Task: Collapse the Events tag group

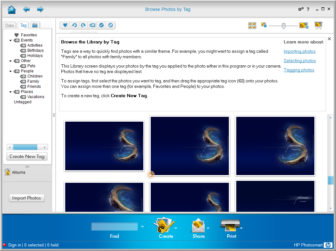Action: pyautogui.click(x=11, y=40)
